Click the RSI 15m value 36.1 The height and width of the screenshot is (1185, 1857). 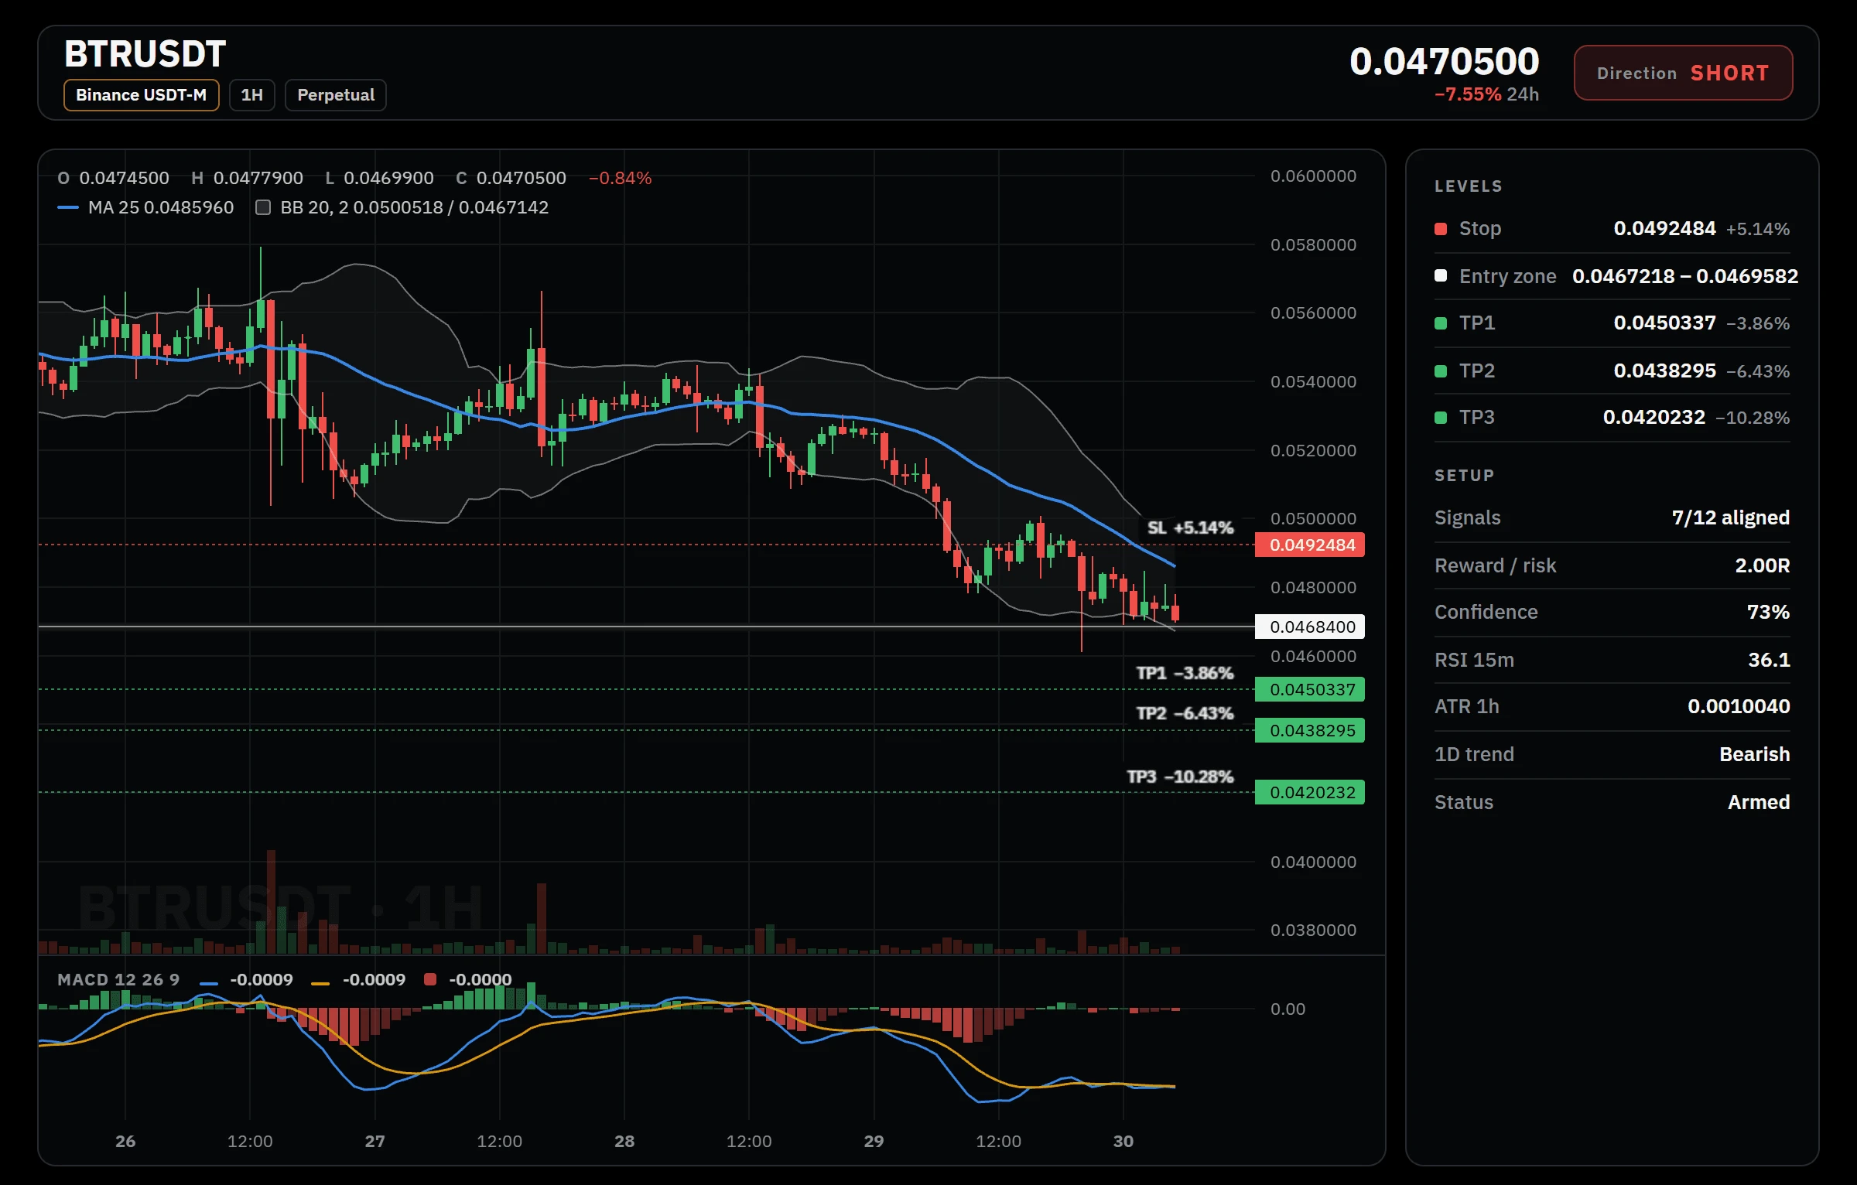(1769, 660)
